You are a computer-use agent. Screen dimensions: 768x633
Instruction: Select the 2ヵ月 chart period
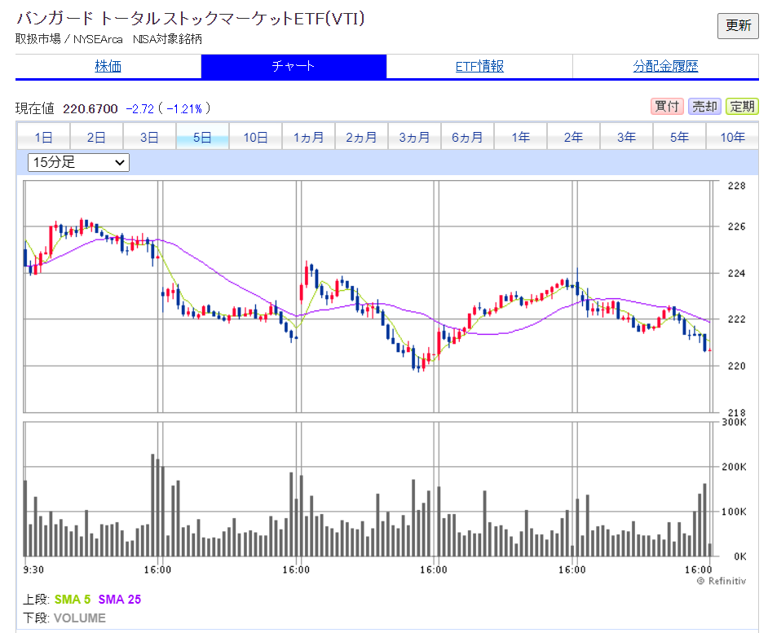pyautogui.click(x=361, y=137)
